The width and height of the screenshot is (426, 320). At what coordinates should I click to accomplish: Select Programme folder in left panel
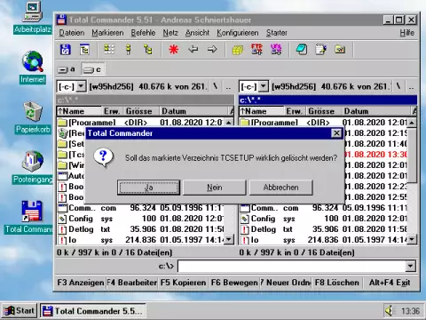(140, 122)
